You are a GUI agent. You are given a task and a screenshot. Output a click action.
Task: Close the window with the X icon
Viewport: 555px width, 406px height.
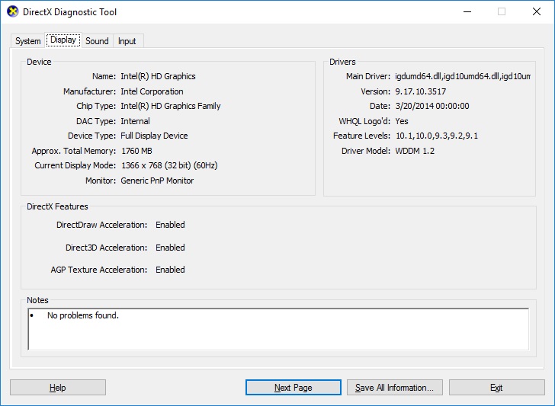click(x=537, y=11)
